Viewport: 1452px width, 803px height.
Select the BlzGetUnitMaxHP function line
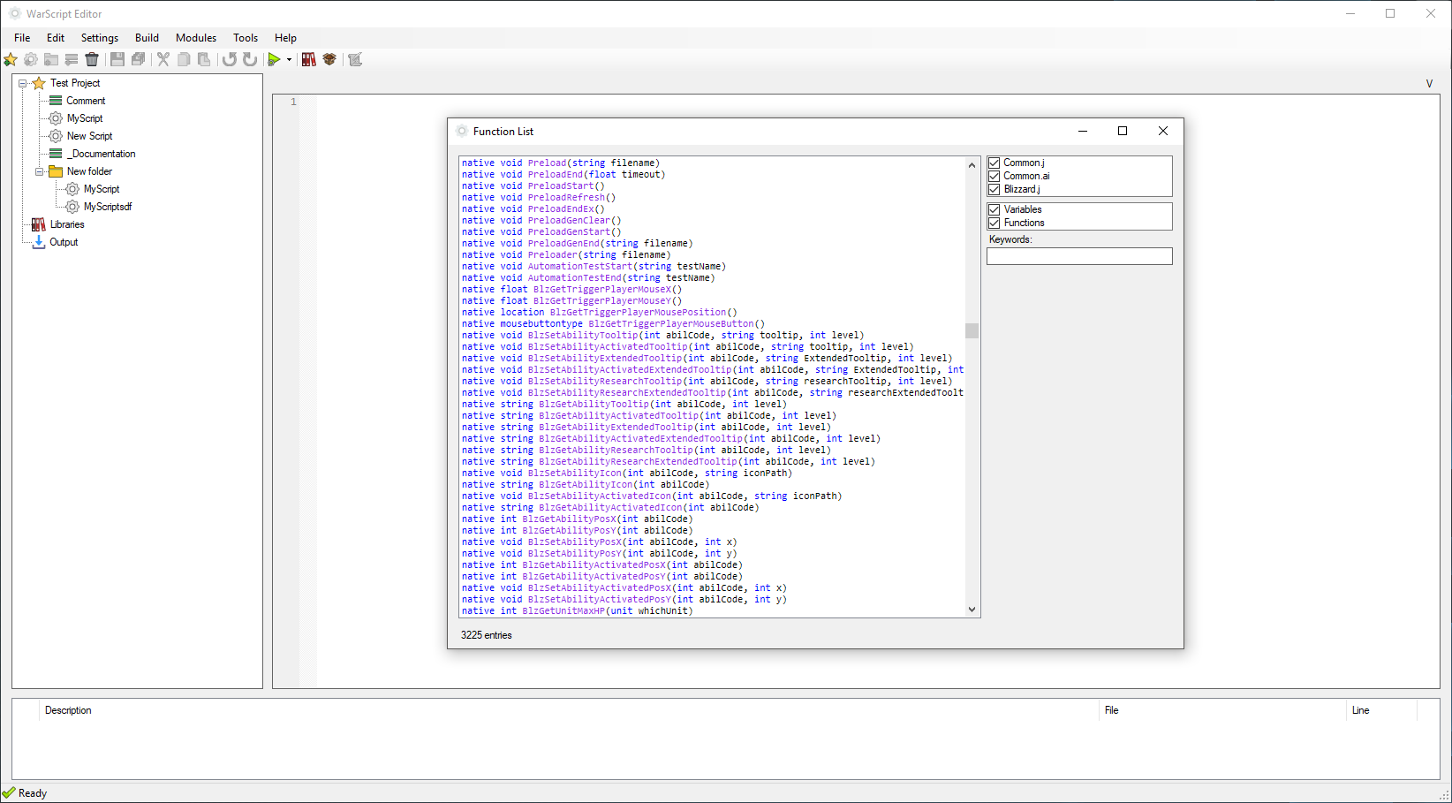[577, 610]
